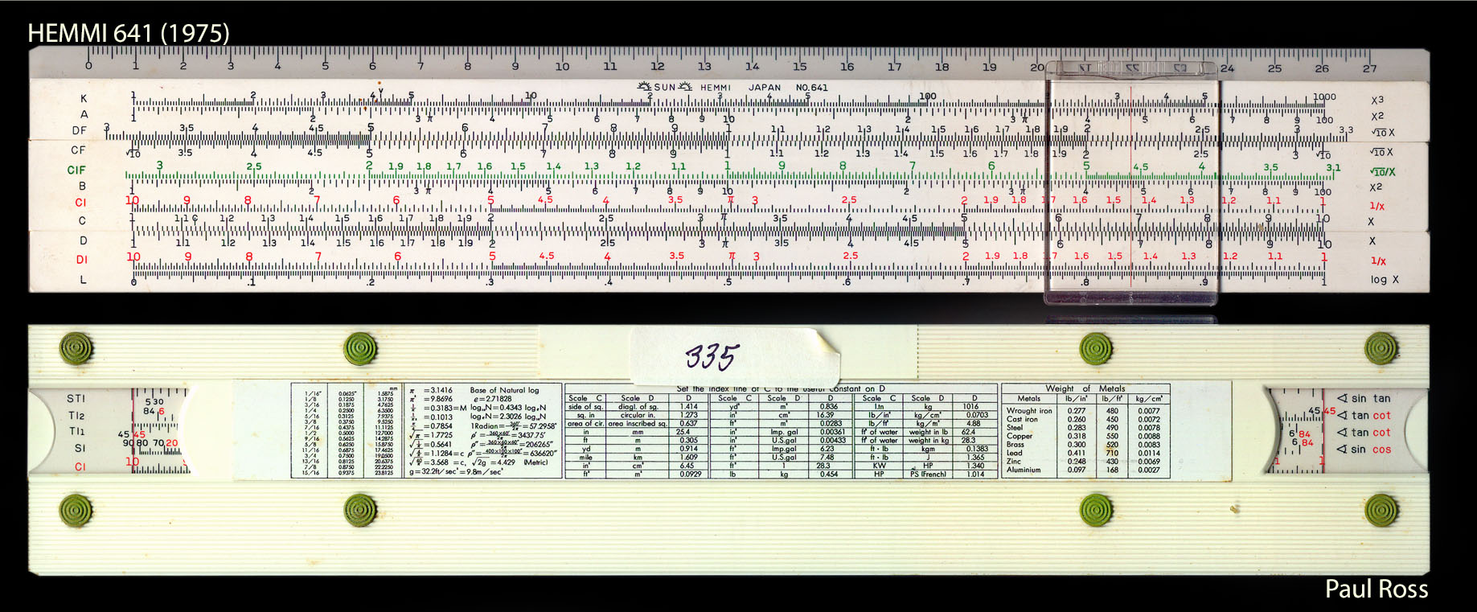Click the 'Base of Natural log' text
The width and height of the screenshot is (1477, 612).
point(504,390)
